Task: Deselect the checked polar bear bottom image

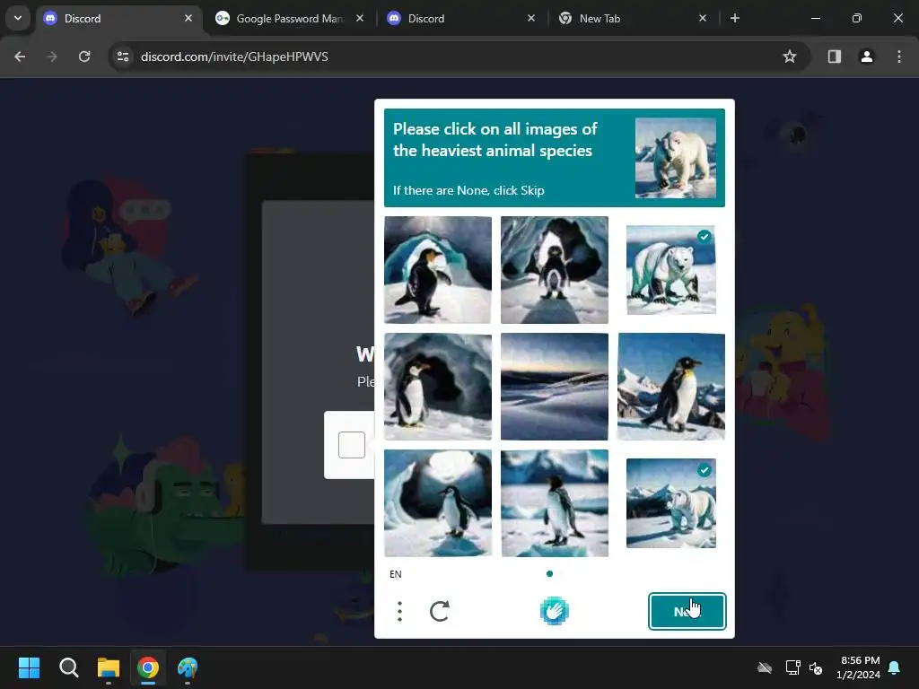Action: [671, 502]
